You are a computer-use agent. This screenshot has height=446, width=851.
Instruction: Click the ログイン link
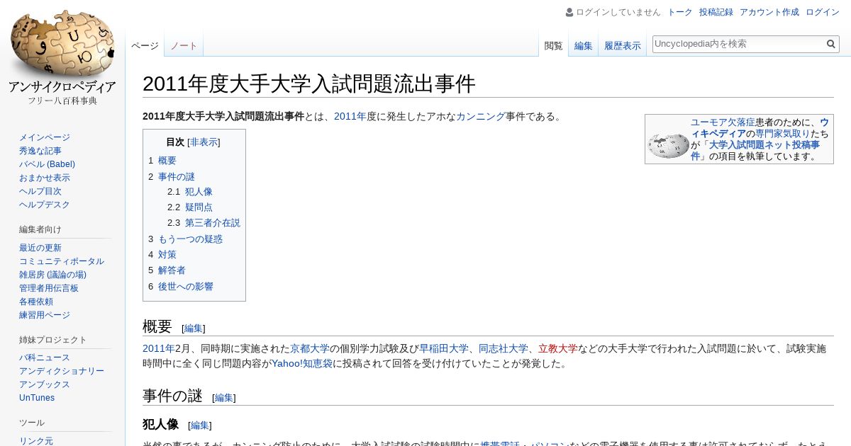(823, 12)
